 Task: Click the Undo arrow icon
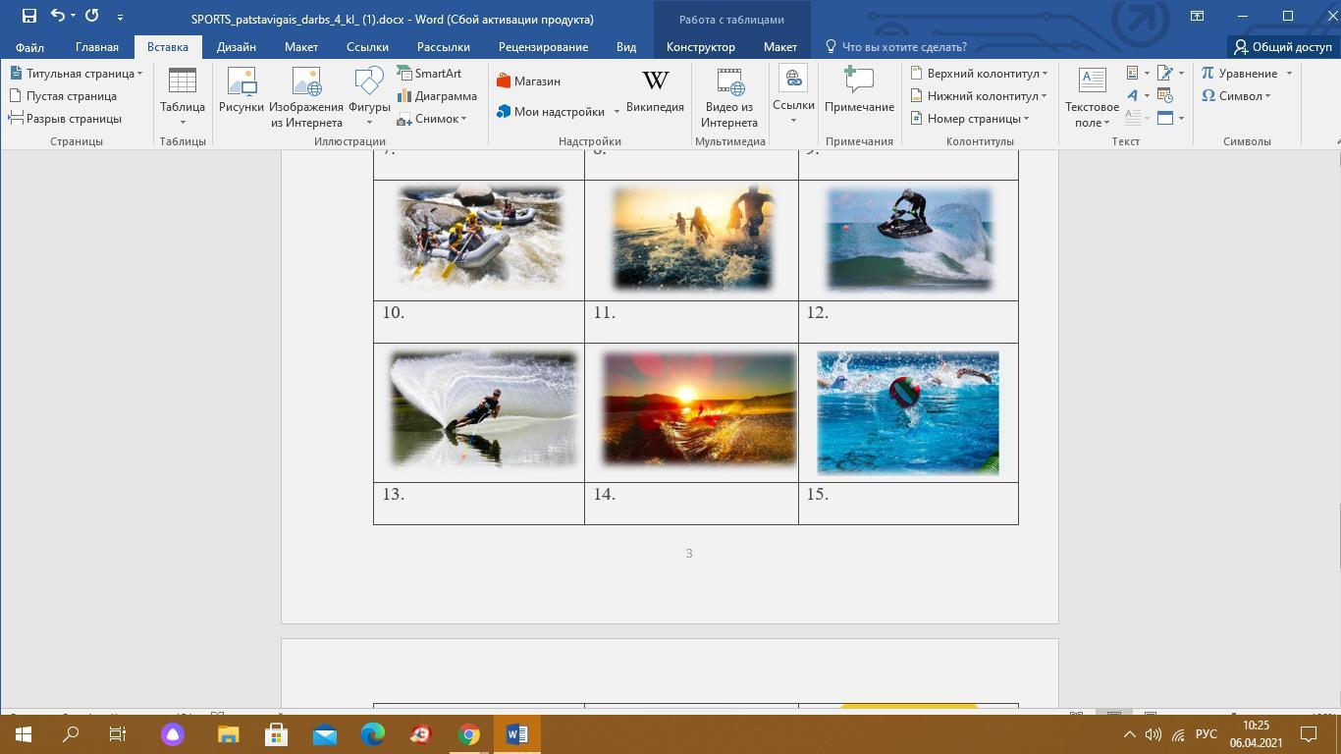coord(57,16)
